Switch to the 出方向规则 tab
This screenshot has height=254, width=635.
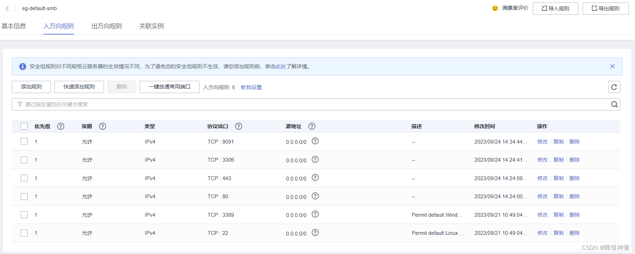coord(106,26)
